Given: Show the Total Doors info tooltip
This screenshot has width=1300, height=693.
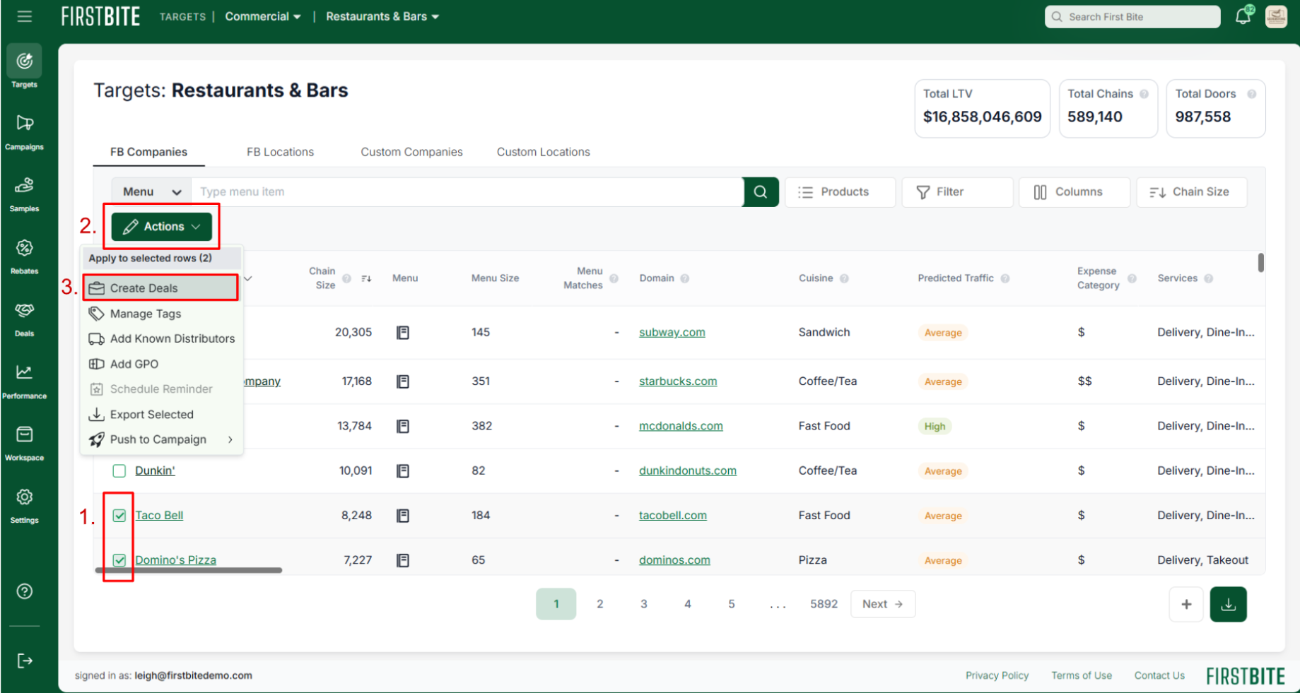Looking at the screenshot, I should [x=1251, y=94].
